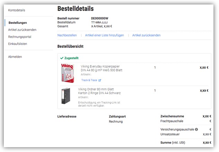Select Bestellungen in the left sidebar

point(18,23)
